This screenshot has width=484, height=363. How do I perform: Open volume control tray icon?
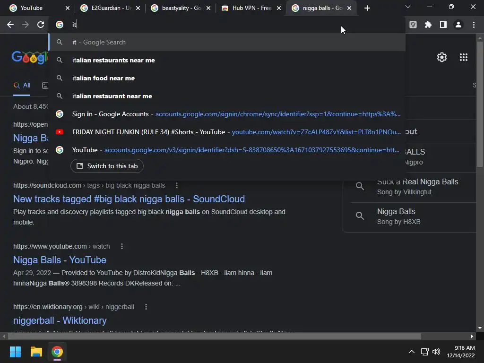tap(436, 352)
